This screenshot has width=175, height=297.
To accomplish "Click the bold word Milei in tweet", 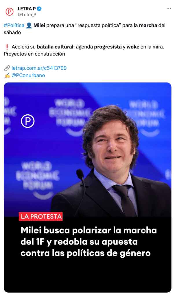I will (39, 25).
